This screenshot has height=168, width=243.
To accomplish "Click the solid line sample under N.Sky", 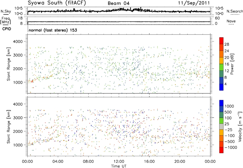I will tap(6, 14).
